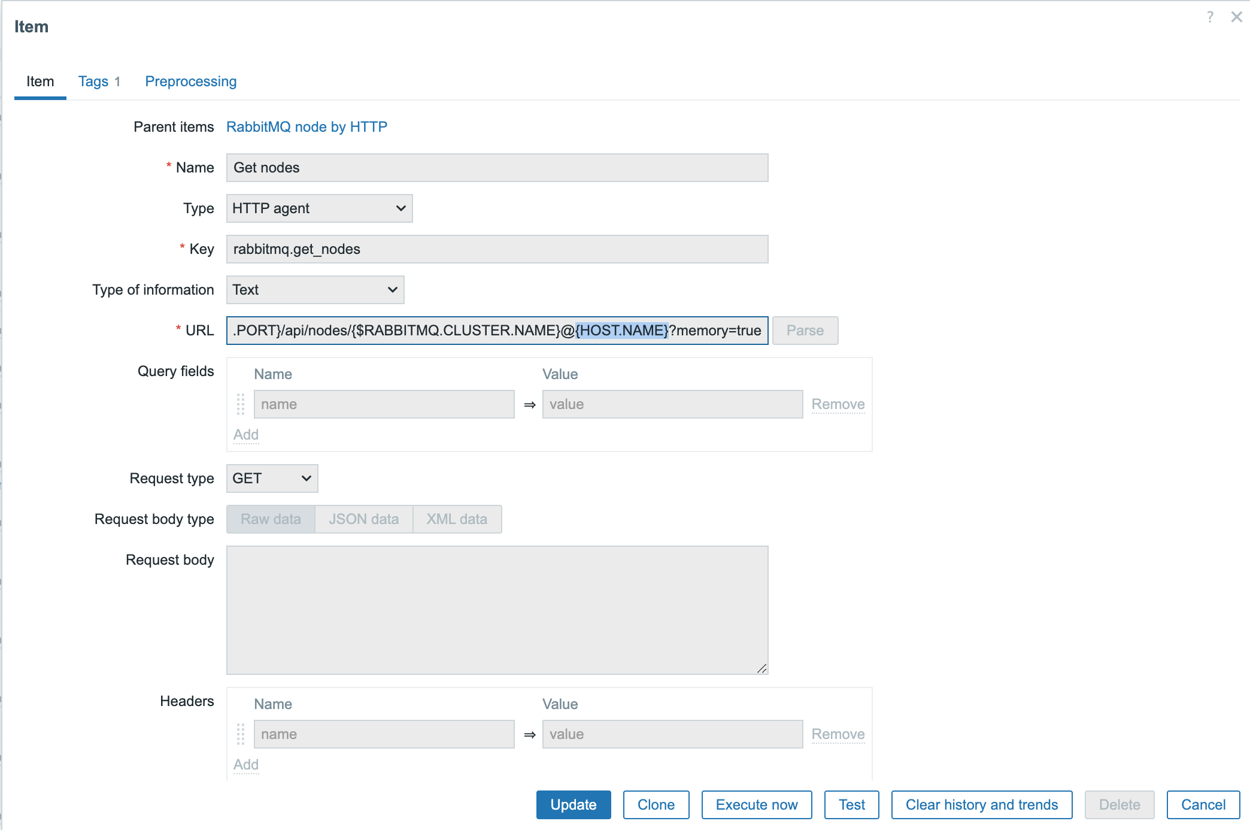
Task: Click the Request body resize handle
Action: (761, 668)
